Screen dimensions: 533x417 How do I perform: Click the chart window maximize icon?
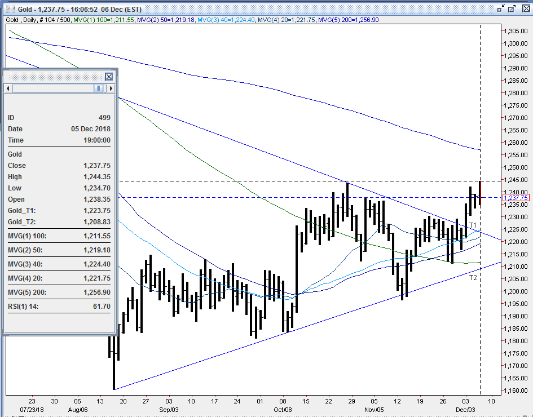[512, 9]
